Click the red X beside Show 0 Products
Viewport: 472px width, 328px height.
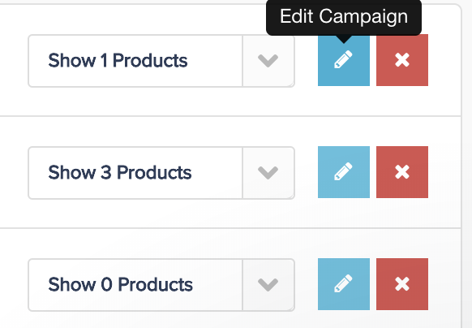tap(402, 284)
